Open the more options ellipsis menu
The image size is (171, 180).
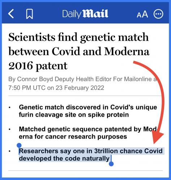point(158,14)
